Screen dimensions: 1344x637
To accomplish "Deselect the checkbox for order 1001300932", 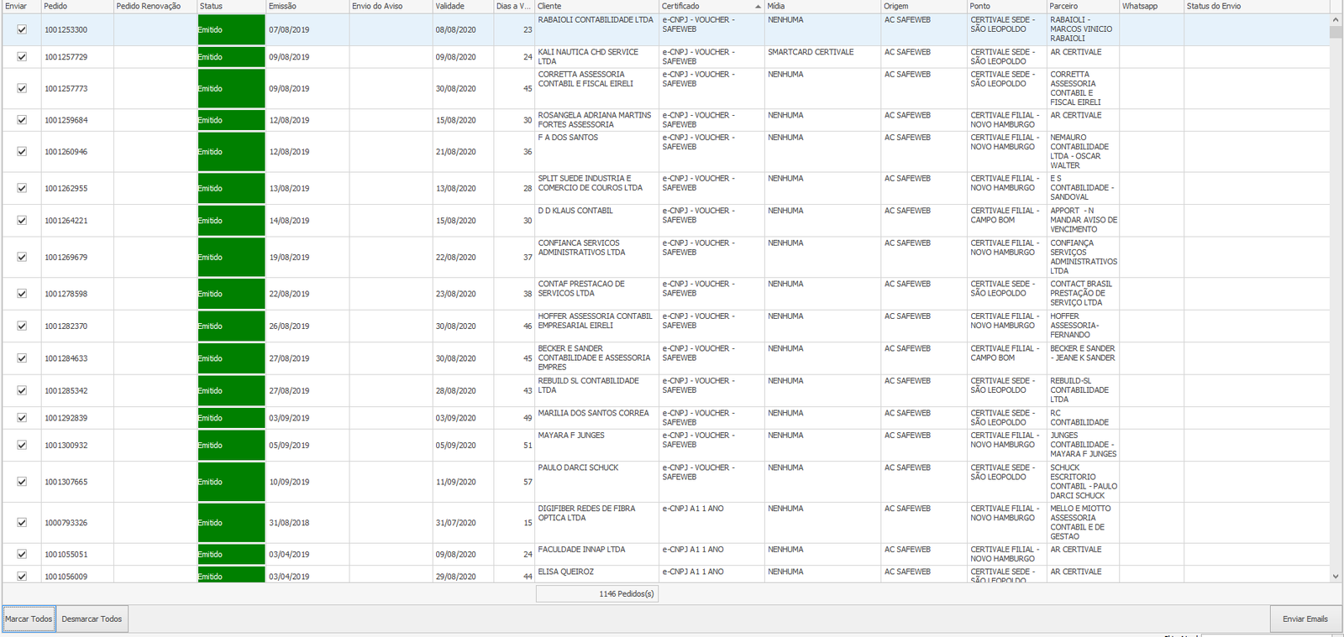I will [22, 445].
